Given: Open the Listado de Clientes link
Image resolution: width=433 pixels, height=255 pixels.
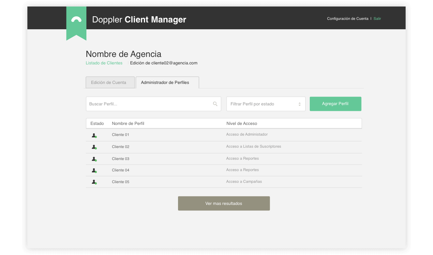Looking at the screenshot, I should tap(104, 63).
